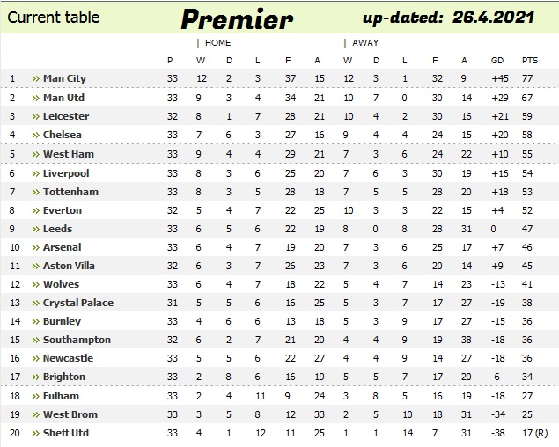This screenshot has height=447, width=559.
Task: Click the GD column header
Action: coord(497,60)
